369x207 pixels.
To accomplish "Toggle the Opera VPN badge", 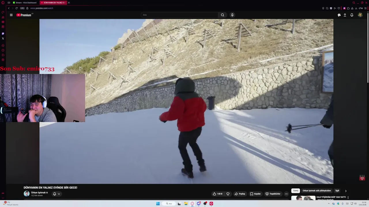I will tap(22, 8).
